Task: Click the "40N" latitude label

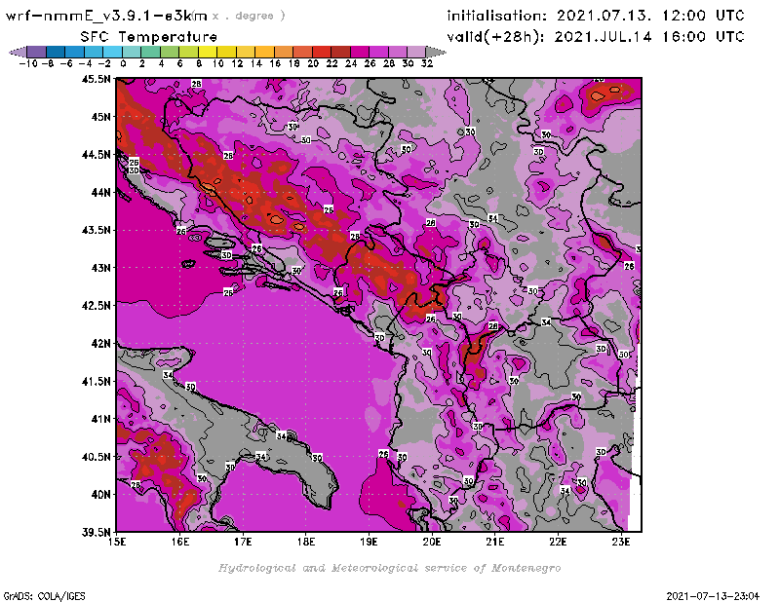Action: point(101,495)
